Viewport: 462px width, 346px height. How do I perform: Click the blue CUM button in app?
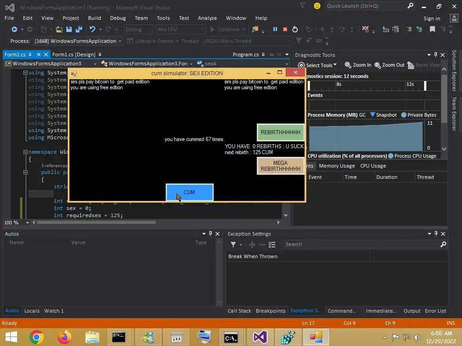point(189,192)
